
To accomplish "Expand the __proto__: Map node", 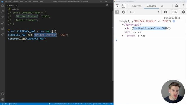I will pyautogui.click(x=123, y=36).
